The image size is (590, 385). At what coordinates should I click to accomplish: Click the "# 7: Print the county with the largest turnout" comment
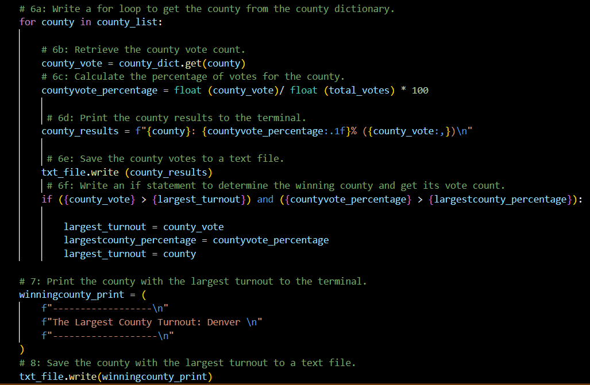pyautogui.click(x=193, y=281)
